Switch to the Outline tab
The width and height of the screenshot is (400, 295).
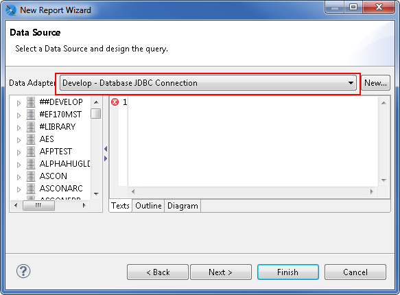[148, 206]
